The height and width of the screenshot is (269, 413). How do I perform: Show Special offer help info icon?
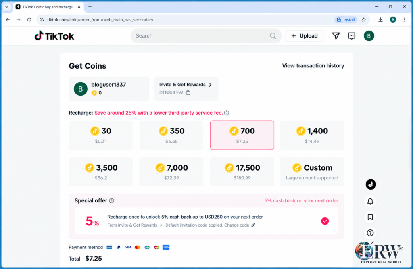(x=112, y=201)
